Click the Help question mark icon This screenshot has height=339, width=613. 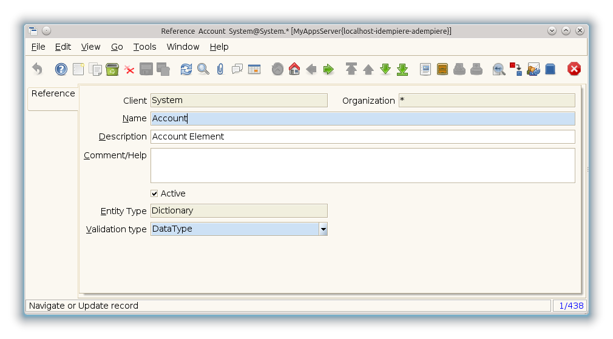tap(61, 69)
